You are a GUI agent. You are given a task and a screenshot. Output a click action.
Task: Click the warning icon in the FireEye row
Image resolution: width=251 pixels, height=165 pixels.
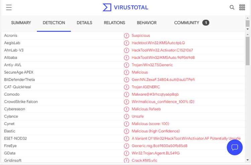click(127, 146)
